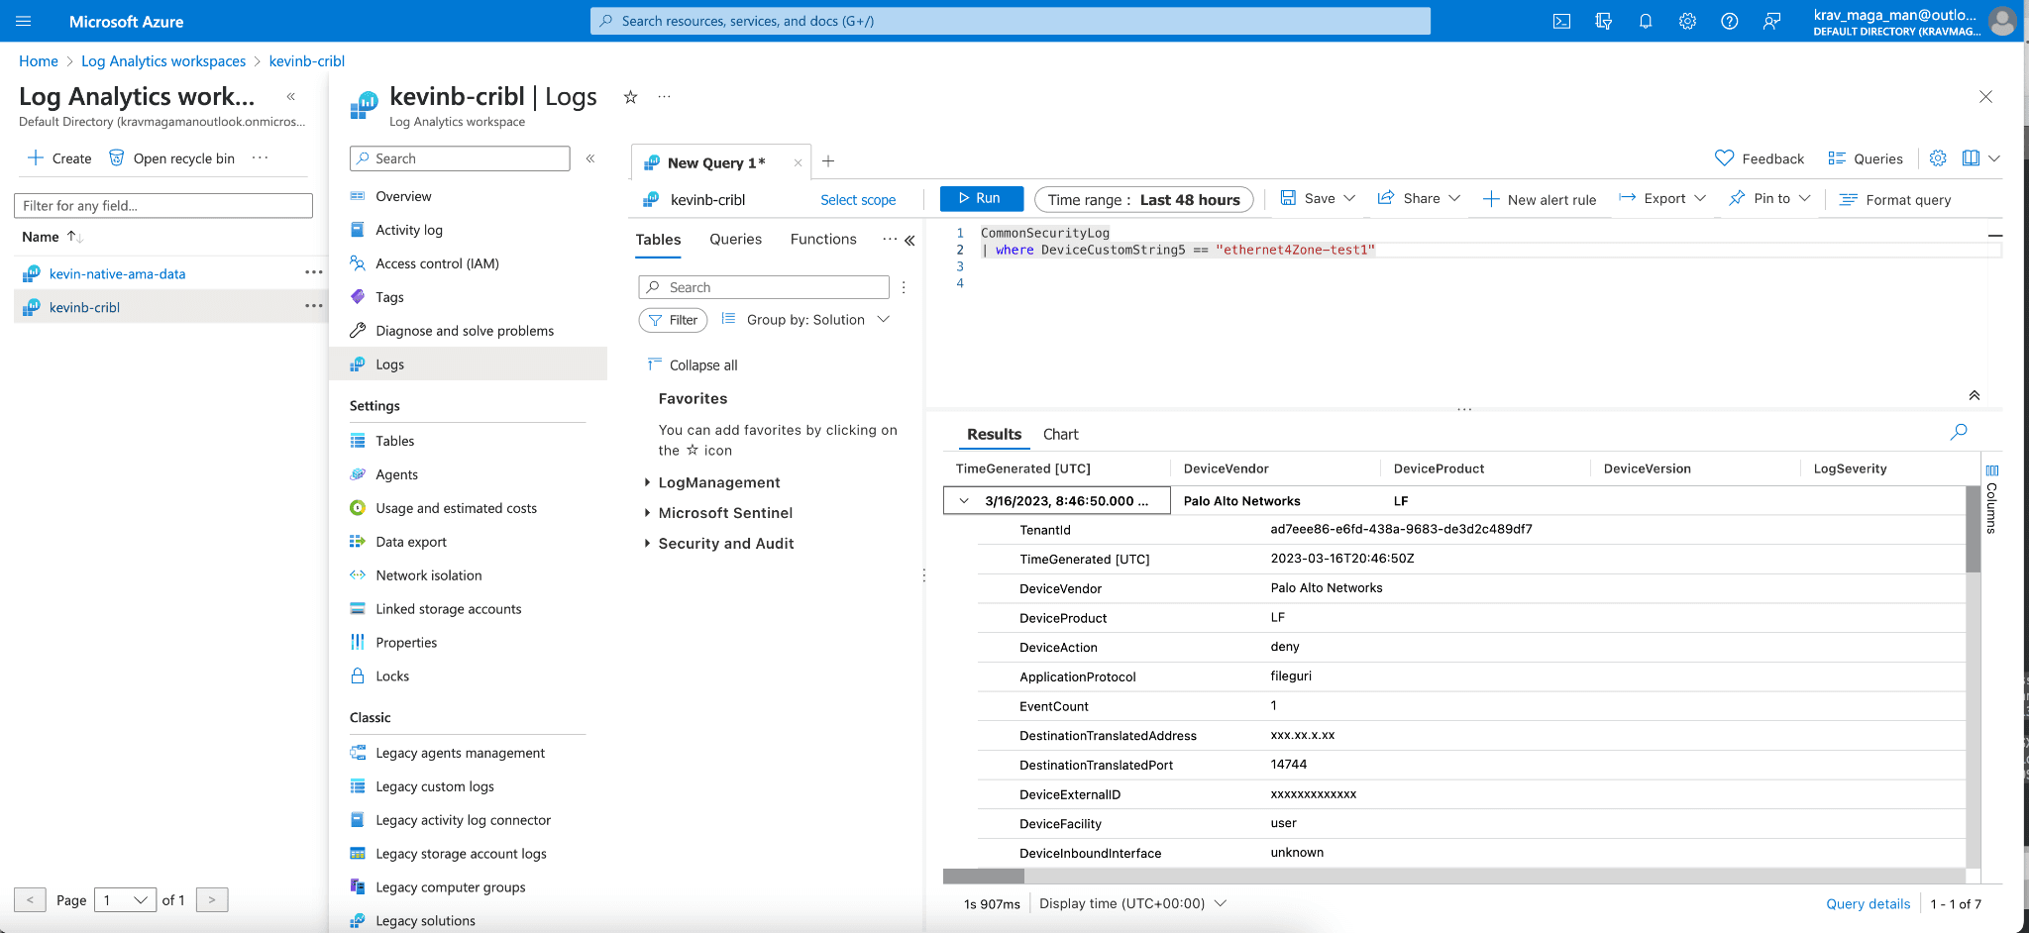
Task: Collapse the expanded result row
Action: tap(963, 501)
